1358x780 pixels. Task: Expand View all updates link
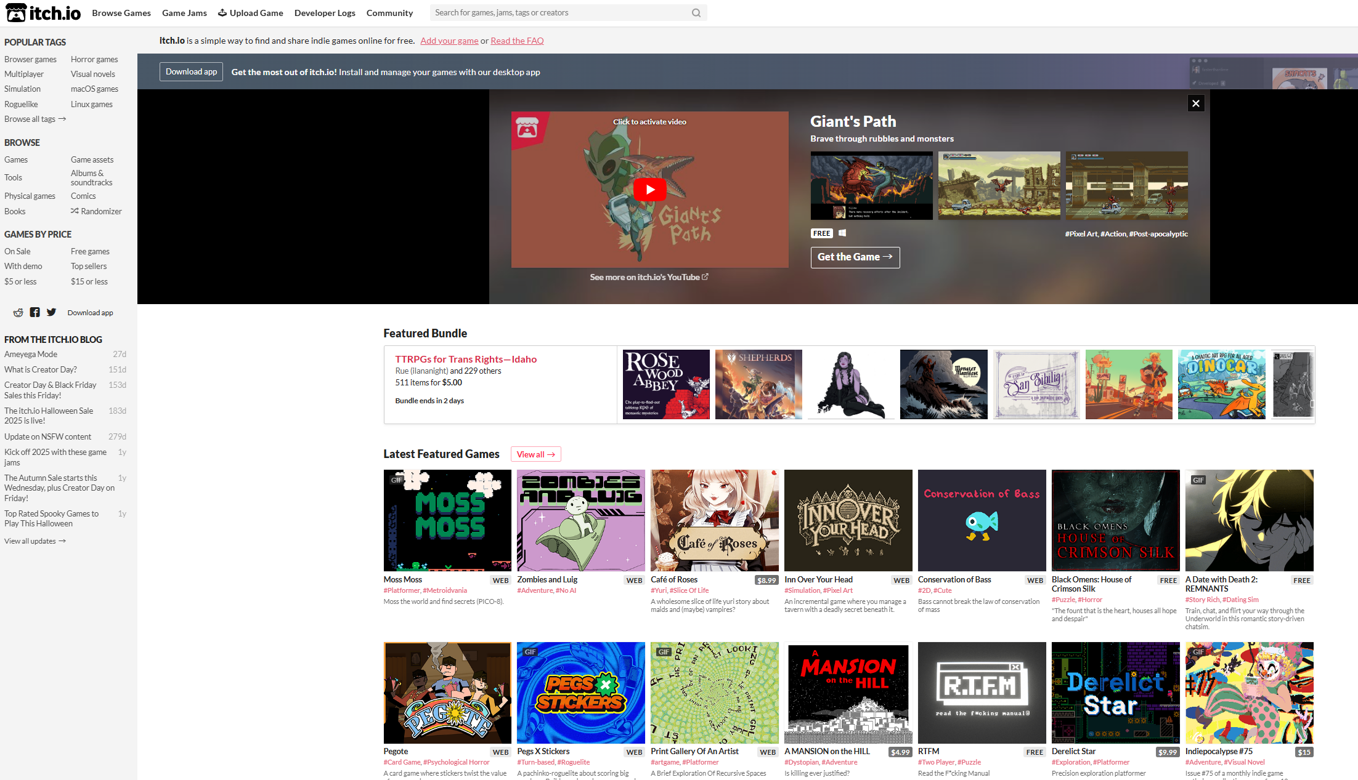point(35,541)
